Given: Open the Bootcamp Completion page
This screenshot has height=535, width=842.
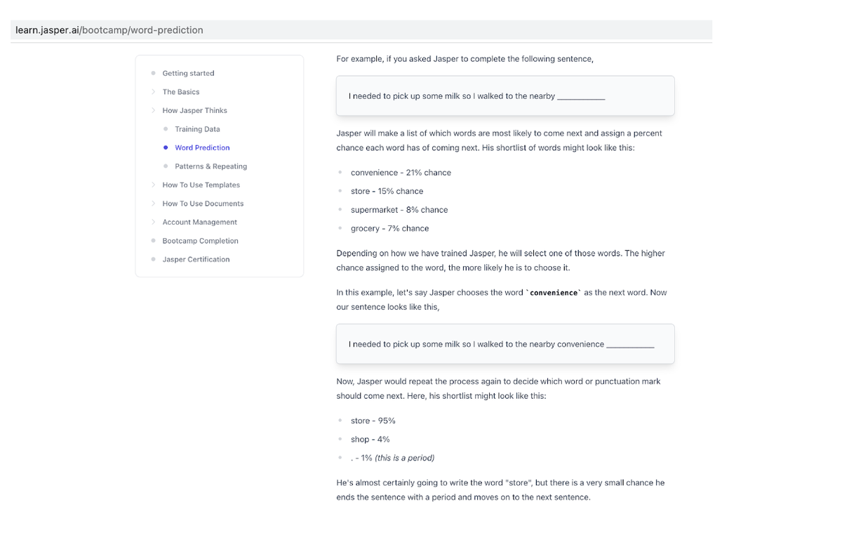Looking at the screenshot, I should click(x=200, y=241).
